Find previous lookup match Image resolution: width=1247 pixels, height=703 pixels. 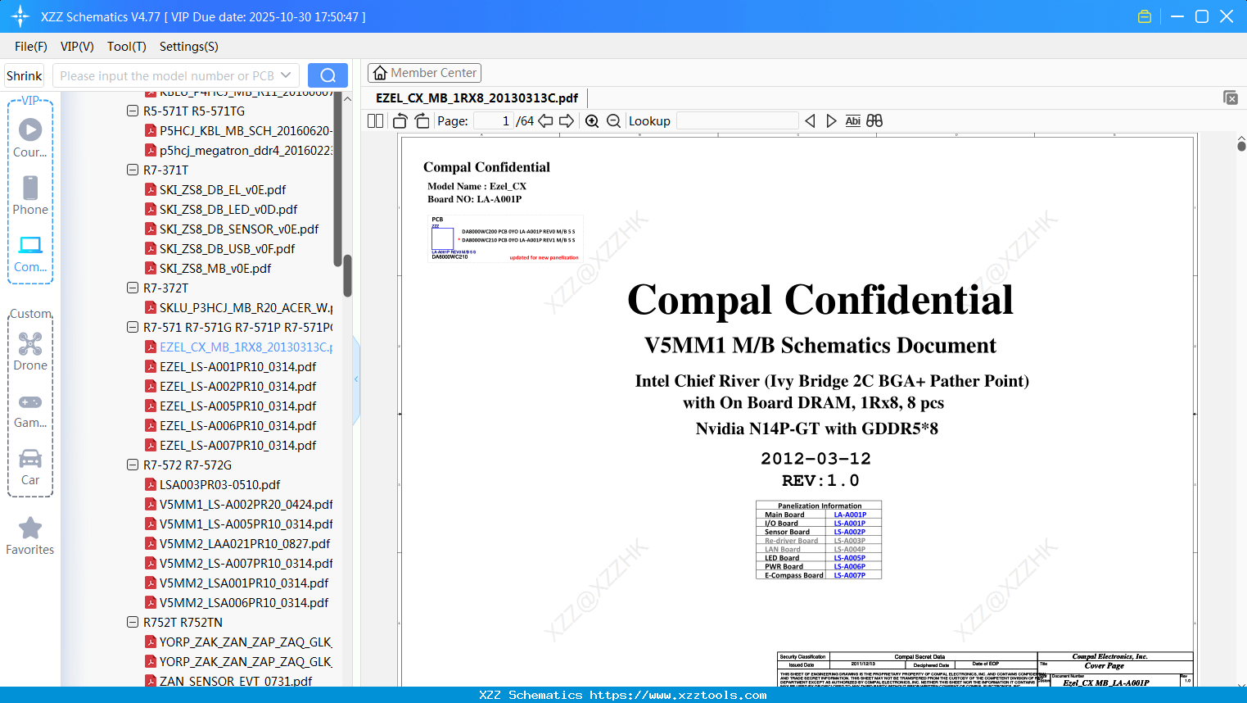coord(810,121)
